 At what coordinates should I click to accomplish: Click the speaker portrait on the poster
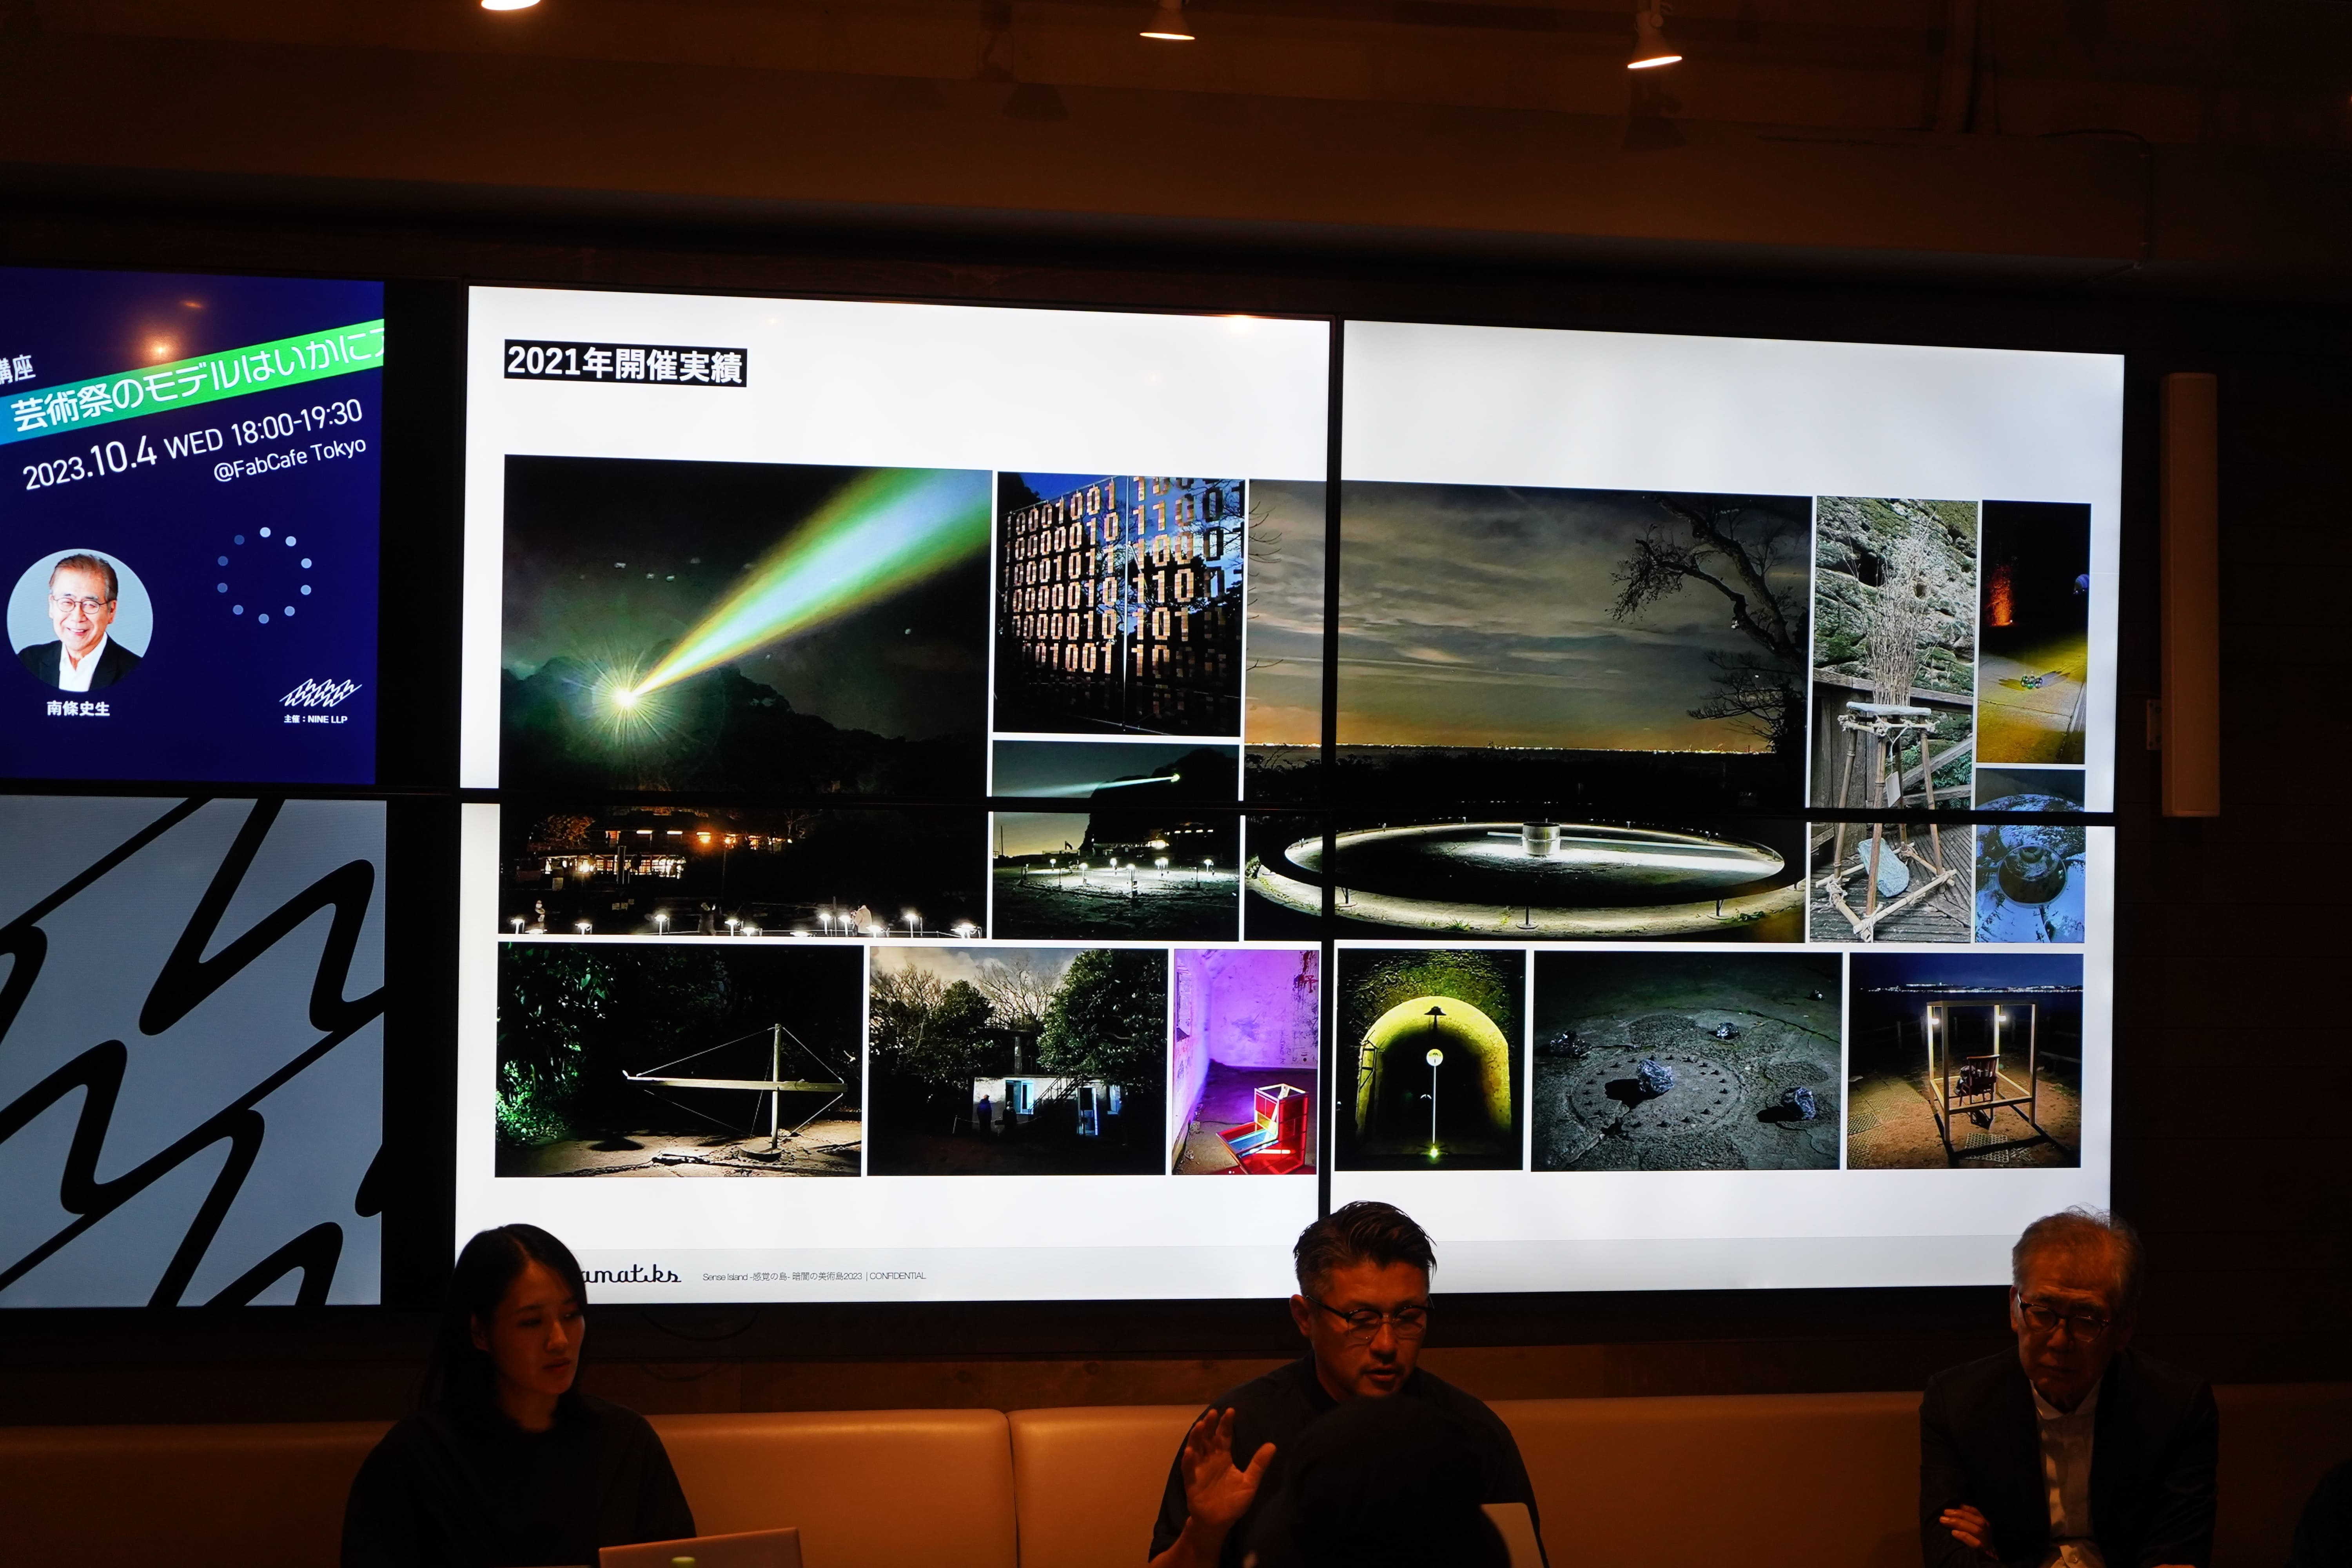tap(80, 620)
